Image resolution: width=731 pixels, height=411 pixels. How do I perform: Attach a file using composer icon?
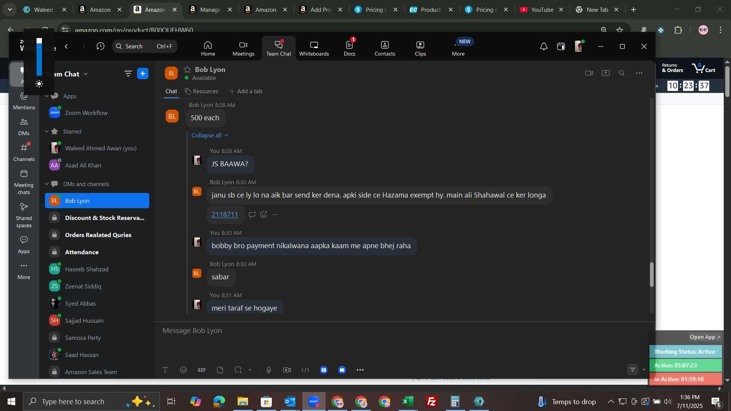pyautogui.click(x=220, y=370)
